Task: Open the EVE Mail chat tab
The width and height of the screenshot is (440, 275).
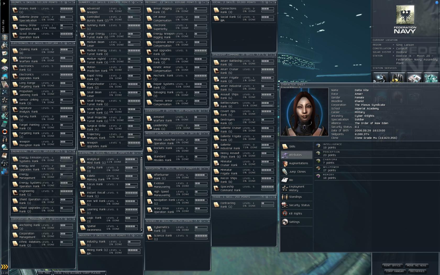Action: coord(45,273)
